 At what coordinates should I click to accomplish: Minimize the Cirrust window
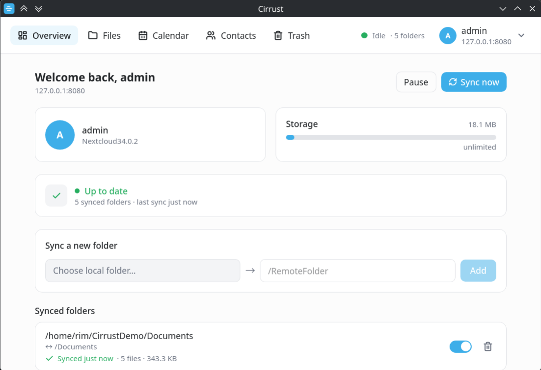point(503,9)
